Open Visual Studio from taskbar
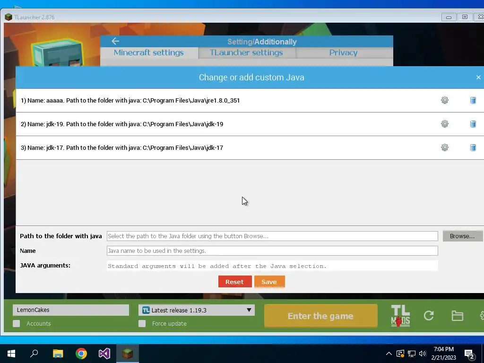 click(x=104, y=354)
